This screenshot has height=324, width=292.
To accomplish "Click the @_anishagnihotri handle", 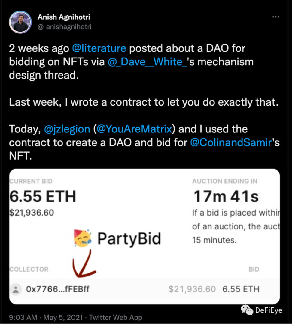I will pyautogui.click(x=64, y=27).
